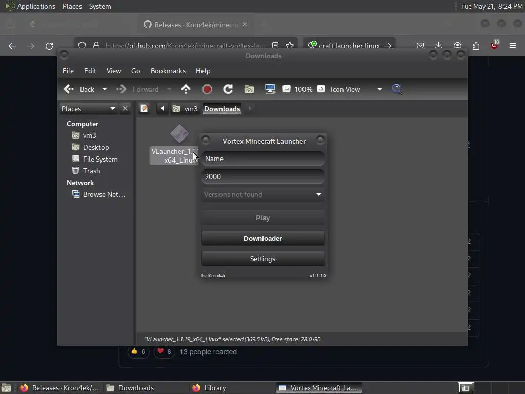Image resolution: width=525 pixels, height=394 pixels.
Task: Click the clock showing Tue May 21
Action: 491,6
